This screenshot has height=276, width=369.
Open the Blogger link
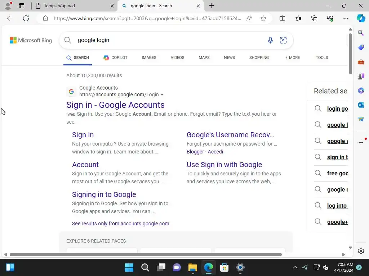click(x=195, y=152)
